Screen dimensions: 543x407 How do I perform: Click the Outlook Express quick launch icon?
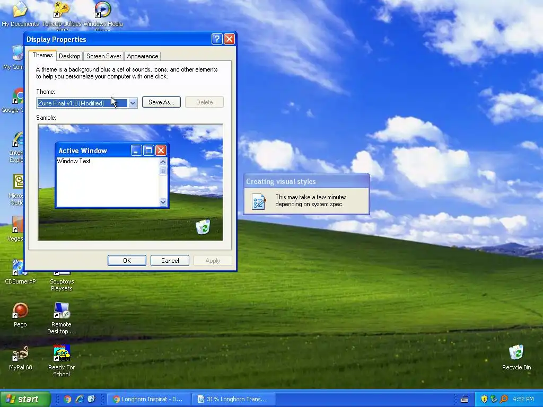point(91,399)
